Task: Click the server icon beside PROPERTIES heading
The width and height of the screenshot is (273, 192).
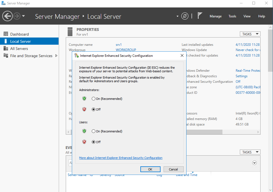Action: click(70, 32)
